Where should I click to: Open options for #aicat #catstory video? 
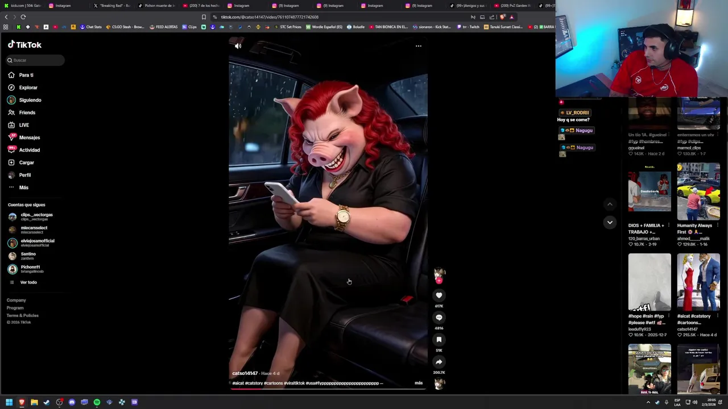pos(717,316)
